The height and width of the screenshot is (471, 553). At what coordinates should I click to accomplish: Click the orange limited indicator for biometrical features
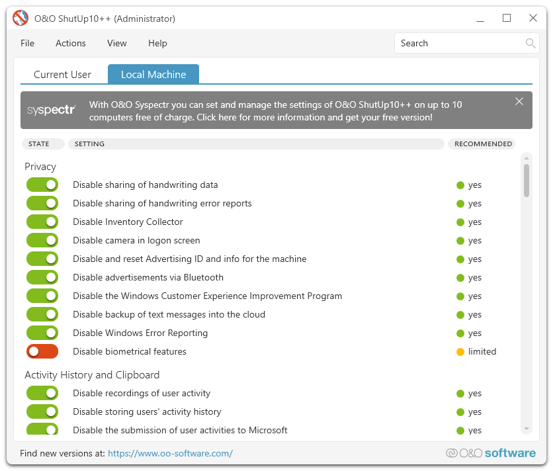point(460,352)
